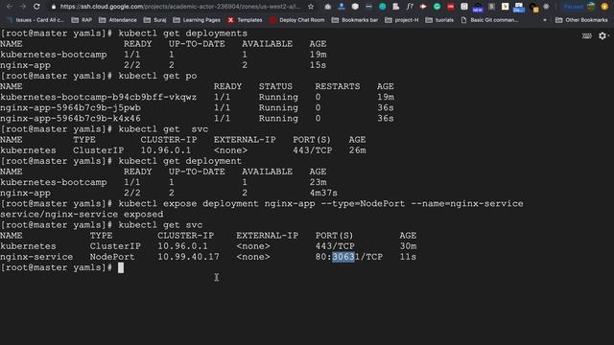The width and height of the screenshot is (614, 345).
Task: Open the teal circle extension icon
Action: click(x=383, y=7)
